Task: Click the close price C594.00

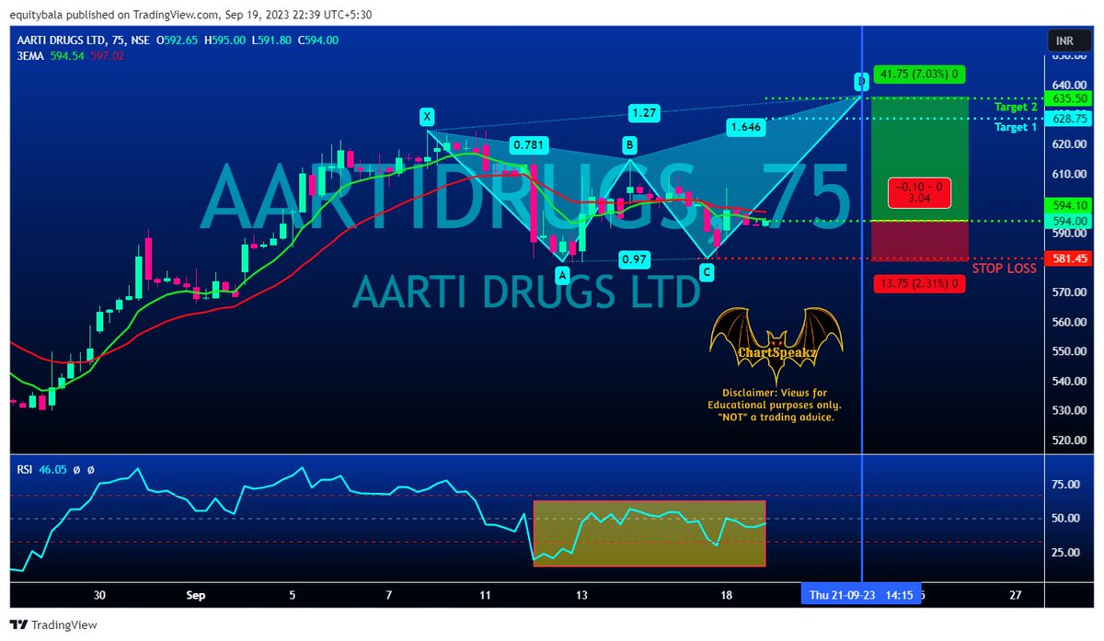Action: pos(317,40)
